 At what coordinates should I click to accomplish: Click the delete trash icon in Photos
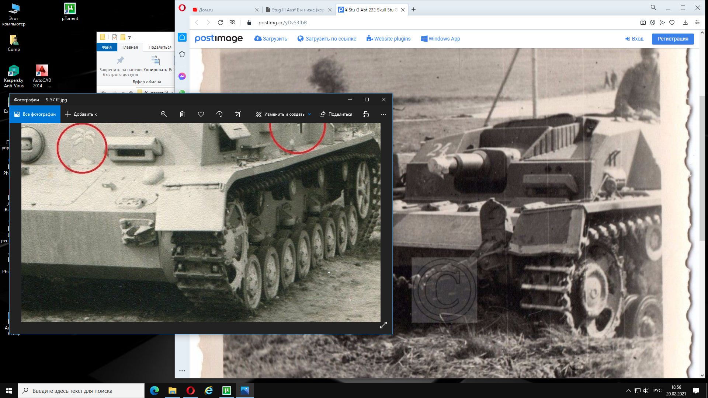(182, 114)
